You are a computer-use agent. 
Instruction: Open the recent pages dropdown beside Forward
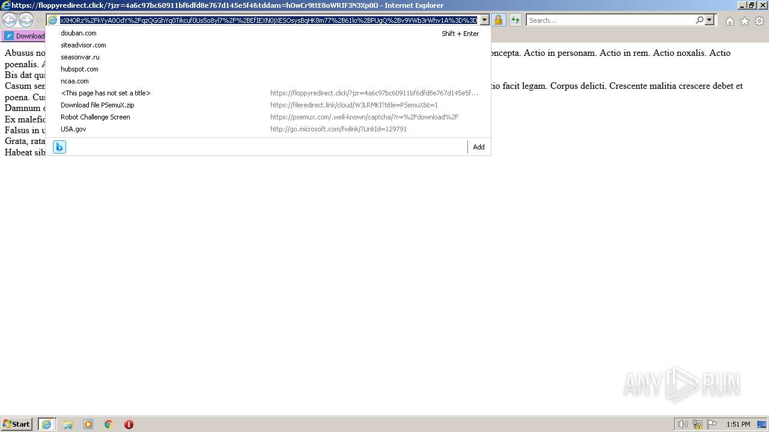tap(39, 20)
